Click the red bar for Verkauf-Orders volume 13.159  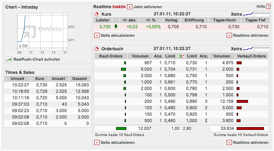tap(242, 101)
